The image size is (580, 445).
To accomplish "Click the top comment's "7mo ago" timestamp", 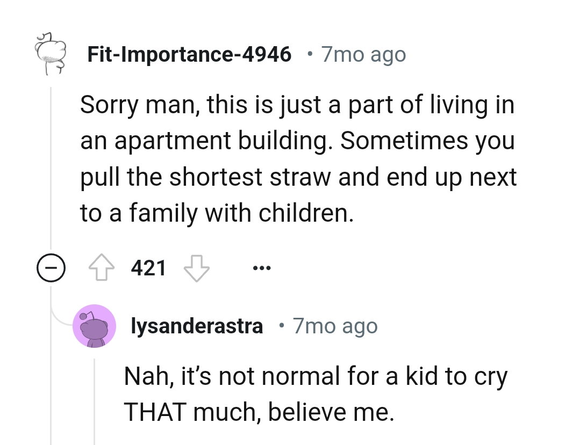I will pos(363,54).
